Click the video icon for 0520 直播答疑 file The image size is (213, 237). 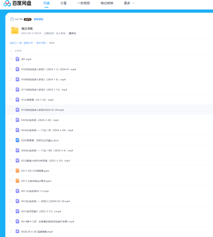point(17,231)
